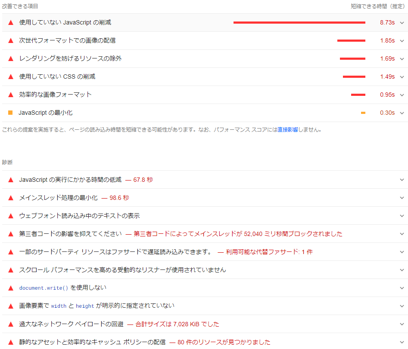This screenshot has width=408, height=349.
Task: Click red triangle beside 効率的な画像フォーマット
Action: 11,95
